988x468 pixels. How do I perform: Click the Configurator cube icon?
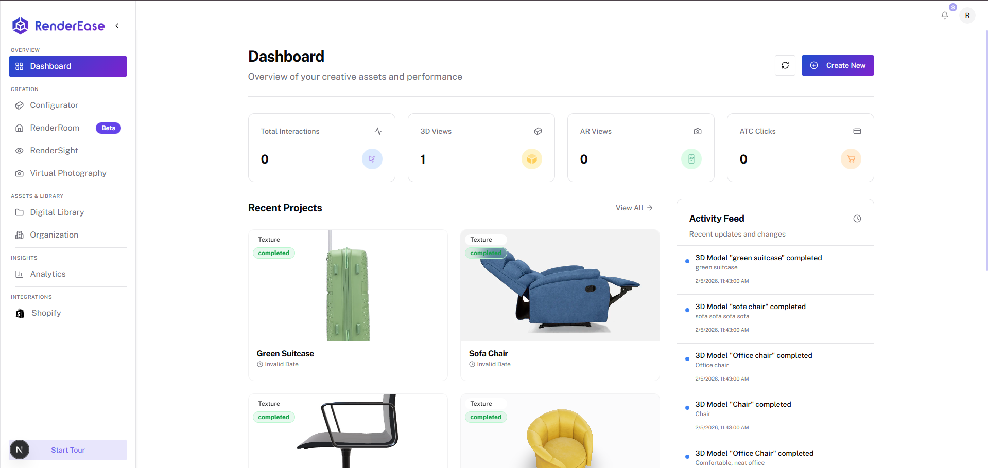20,105
